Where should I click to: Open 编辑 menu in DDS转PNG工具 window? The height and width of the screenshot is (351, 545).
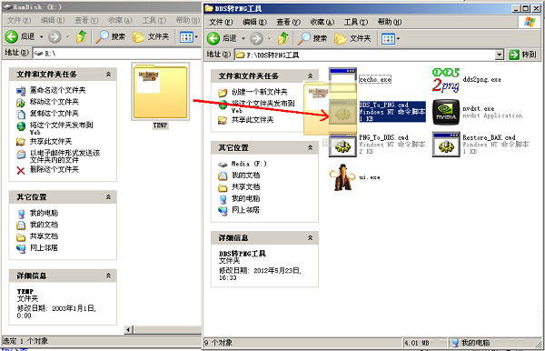(254, 22)
